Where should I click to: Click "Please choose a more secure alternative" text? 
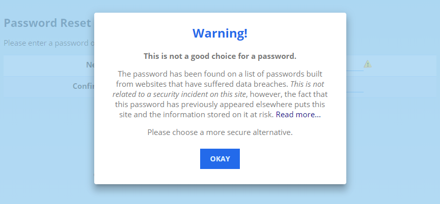click(220, 132)
